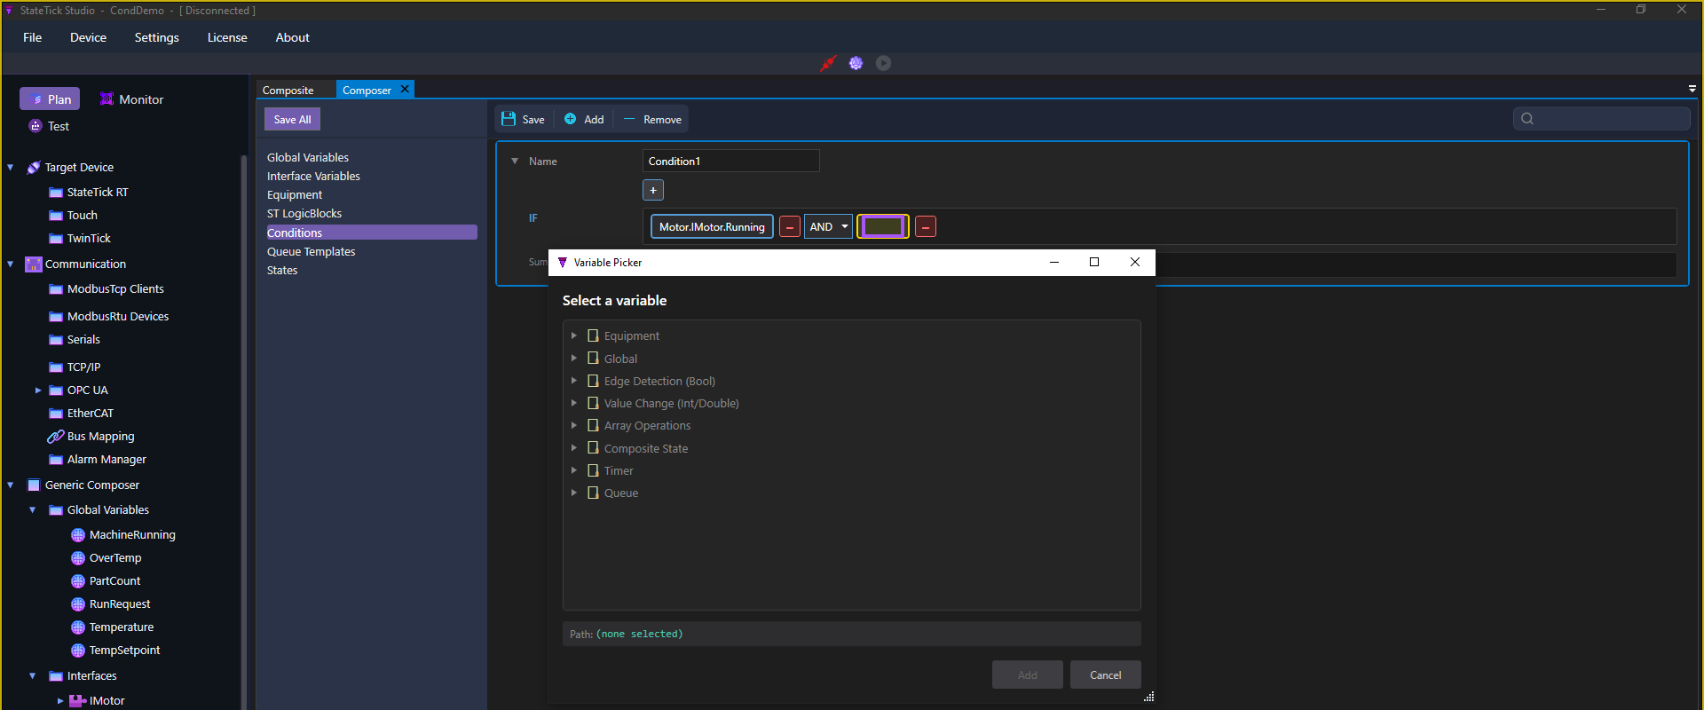Expand the Edge Detection (Bool) node
Screen dimensions: 1704x710
pyautogui.click(x=574, y=381)
